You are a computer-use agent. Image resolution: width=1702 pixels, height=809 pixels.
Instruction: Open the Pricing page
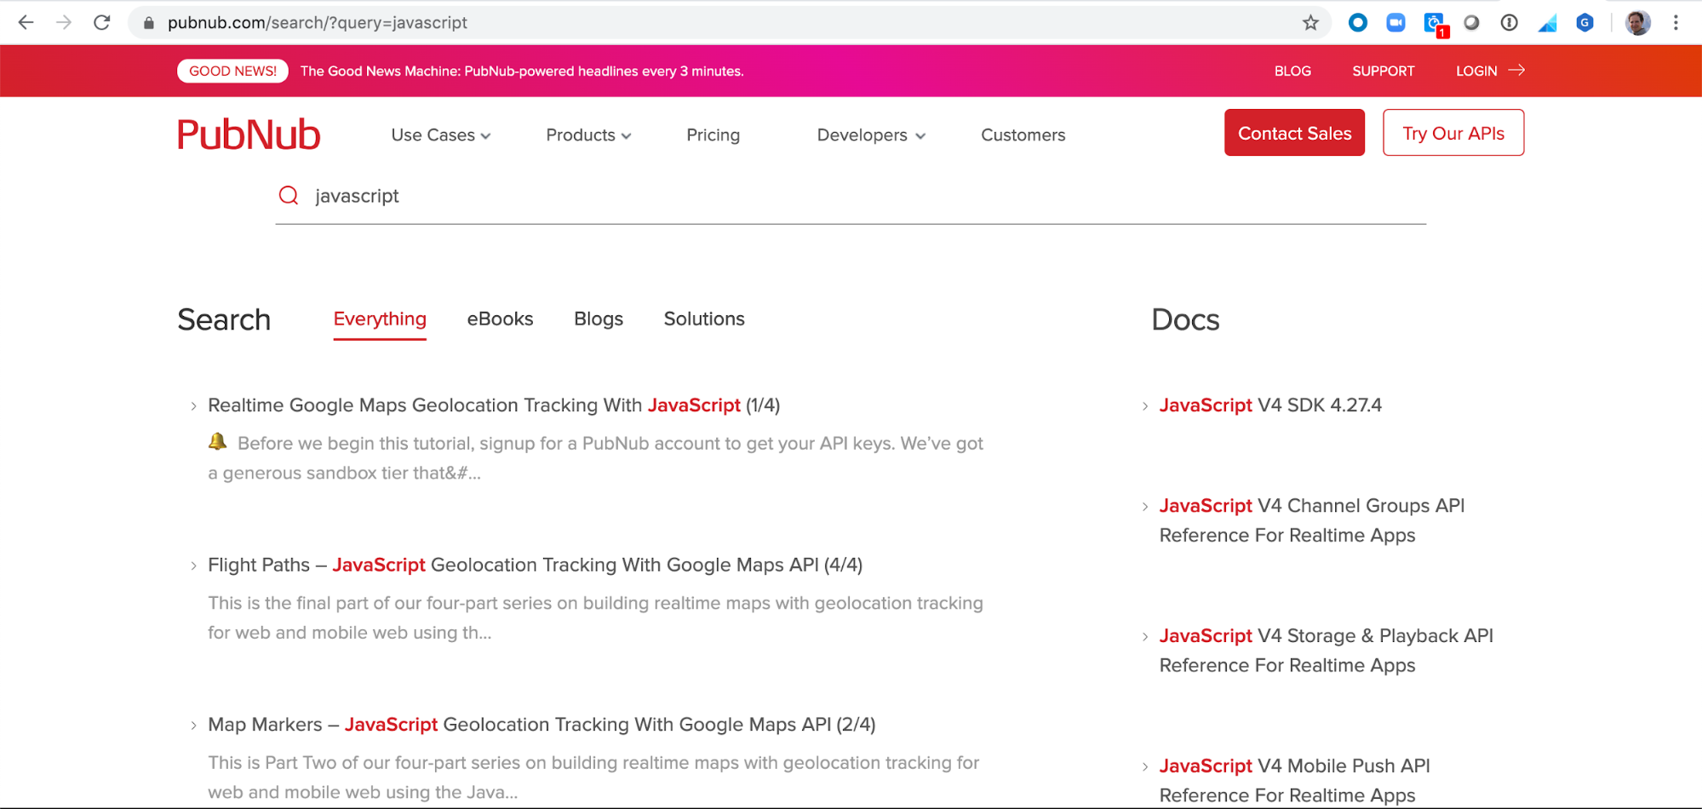click(713, 135)
